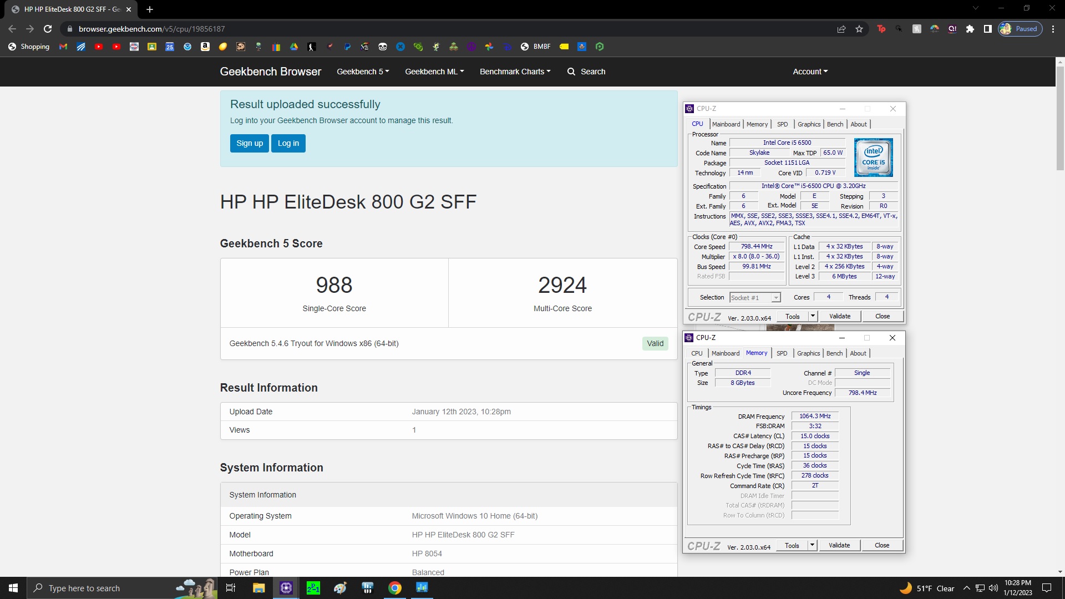
Task: Click Close button in bottom CPU-Z window
Action: click(882, 545)
